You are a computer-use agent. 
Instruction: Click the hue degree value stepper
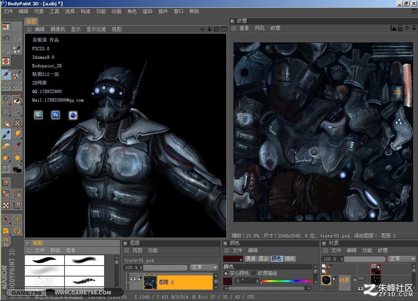257,281
